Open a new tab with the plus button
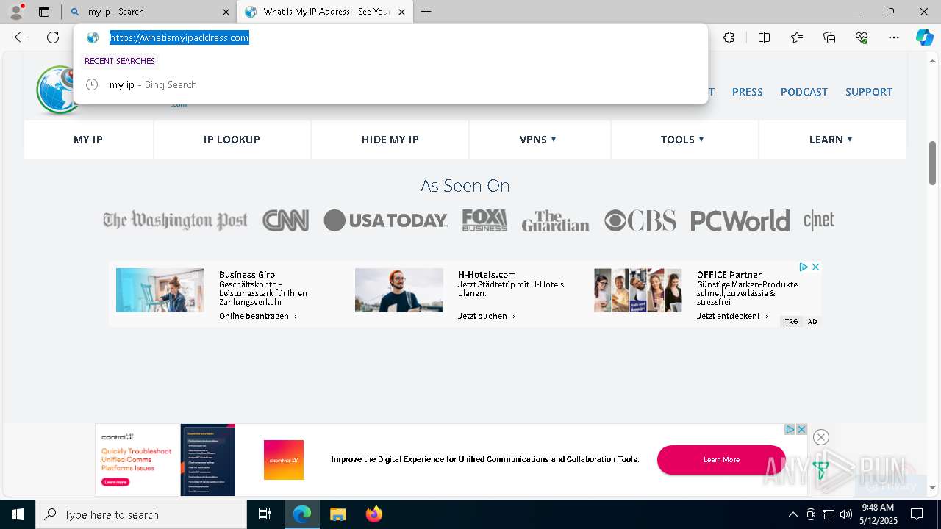The image size is (941, 529). click(426, 12)
